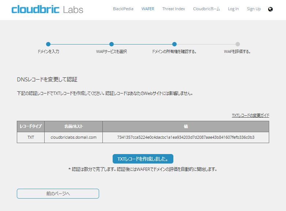Click TXTレコードを作成しました button
Image resolution: width=286 pixels, height=211 pixels.
click(x=143, y=159)
